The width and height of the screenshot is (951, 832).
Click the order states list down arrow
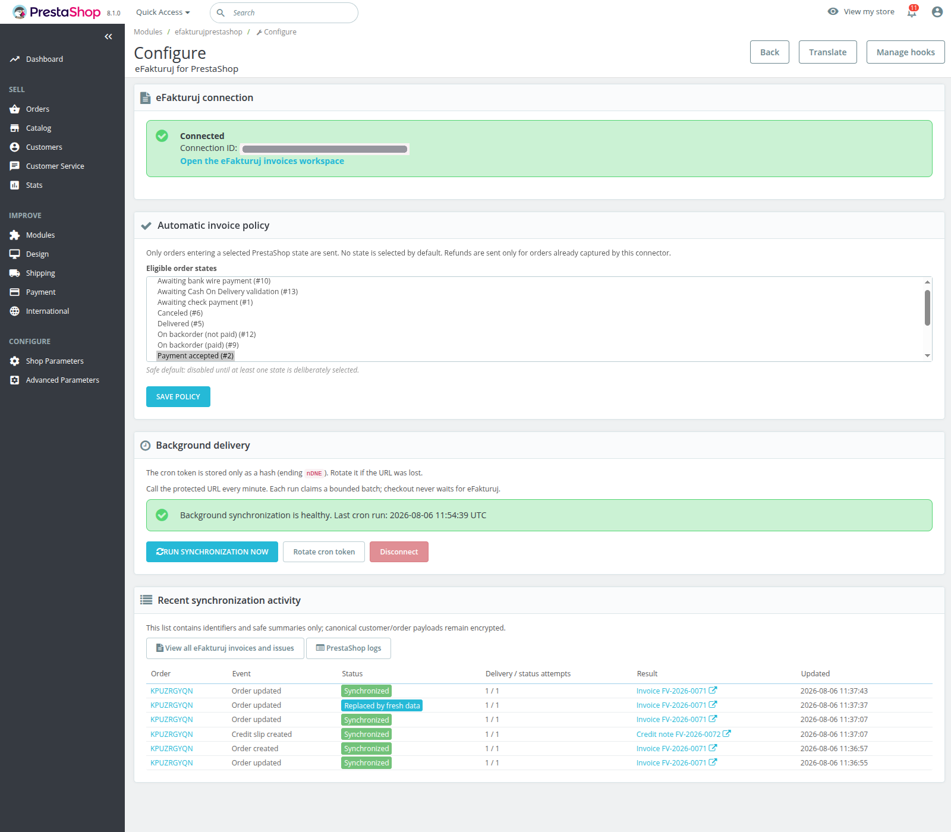pos(927,356)
